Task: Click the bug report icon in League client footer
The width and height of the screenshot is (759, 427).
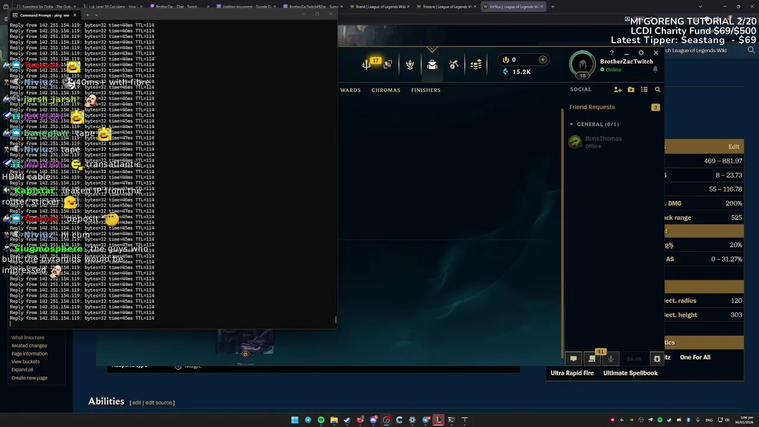Action: point(657,358)
